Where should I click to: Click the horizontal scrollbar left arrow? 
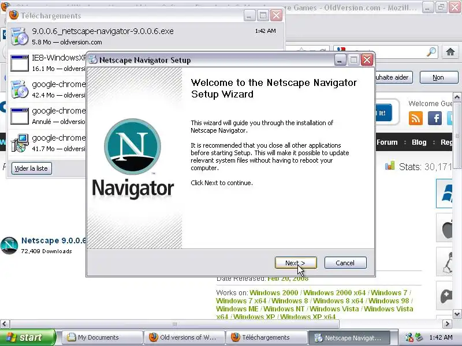pos(4,324)
